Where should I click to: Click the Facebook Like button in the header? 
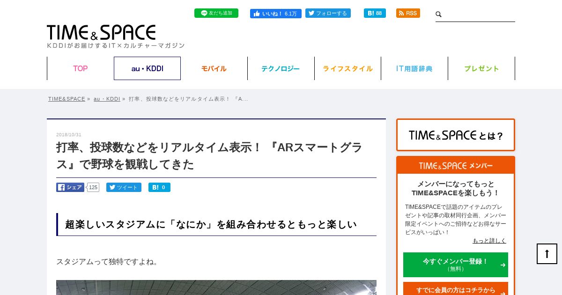(x=276, y=14)
